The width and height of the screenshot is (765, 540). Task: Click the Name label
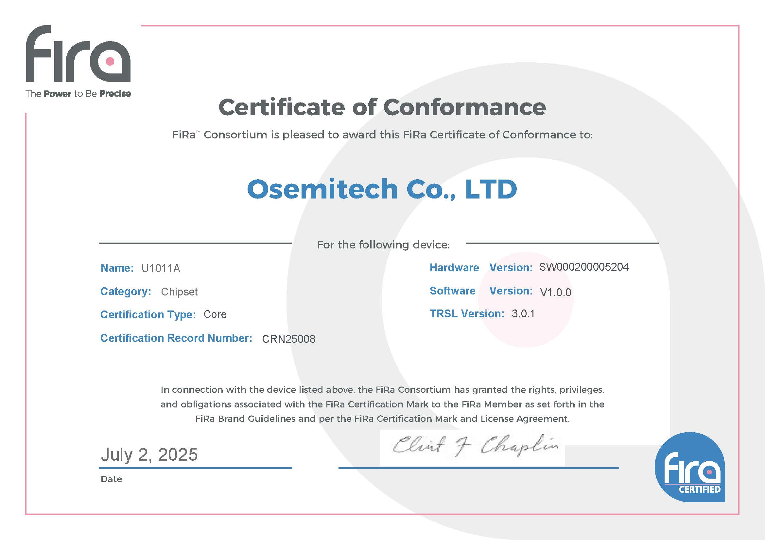tap(117, 268)
